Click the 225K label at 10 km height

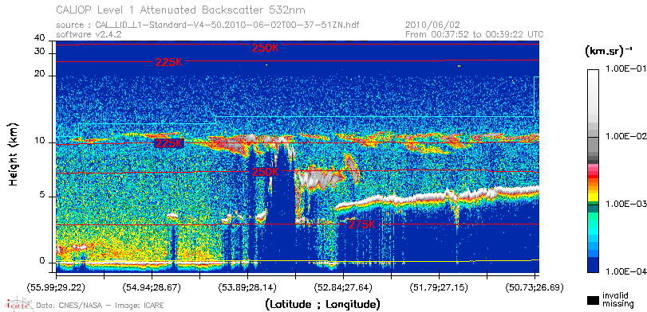point(168,143)
